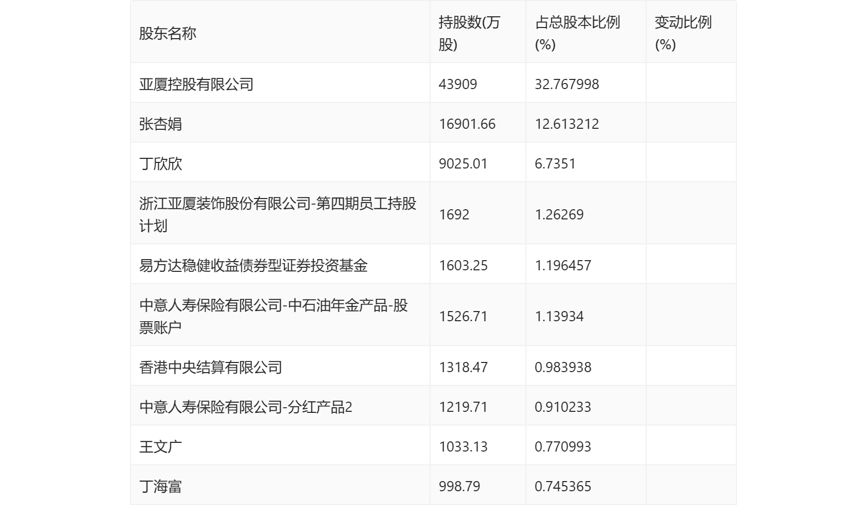
Task: Select shares value 16901.66
Action: [x=467, y=124]
